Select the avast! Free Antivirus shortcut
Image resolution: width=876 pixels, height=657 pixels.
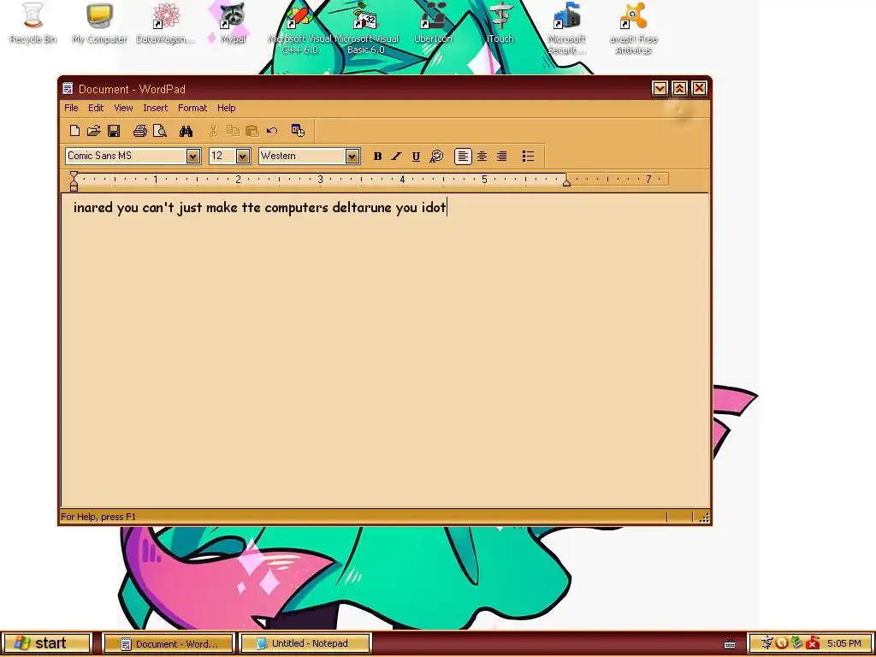click(x=634, y=28)
